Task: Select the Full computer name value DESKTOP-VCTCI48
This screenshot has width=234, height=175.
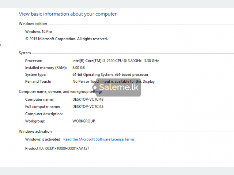Action: (88, 106)
